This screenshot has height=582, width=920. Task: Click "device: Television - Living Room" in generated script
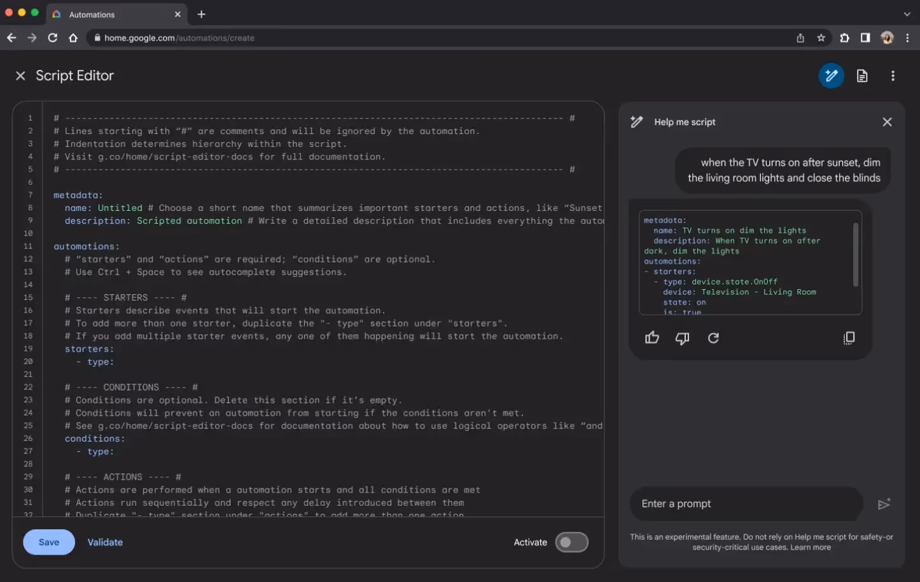[x=739, y=292]
